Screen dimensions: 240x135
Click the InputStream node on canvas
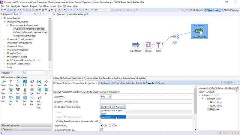[136, 45]
